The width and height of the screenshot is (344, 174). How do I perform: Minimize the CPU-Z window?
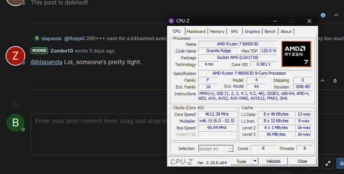(275, 21)
